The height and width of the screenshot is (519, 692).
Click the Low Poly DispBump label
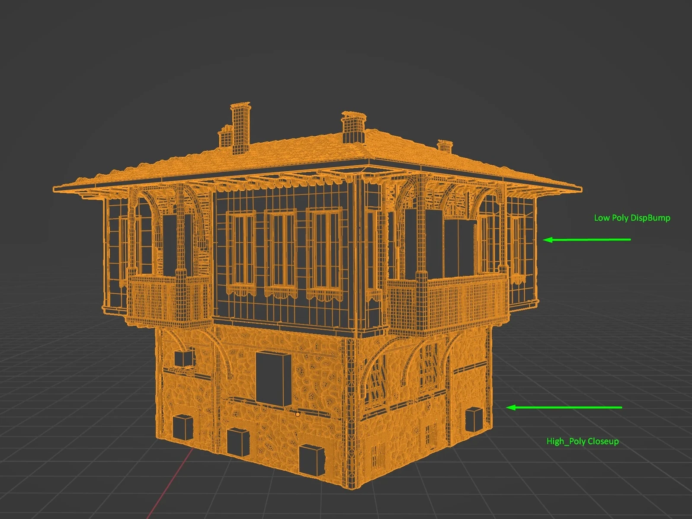[631, 218]
